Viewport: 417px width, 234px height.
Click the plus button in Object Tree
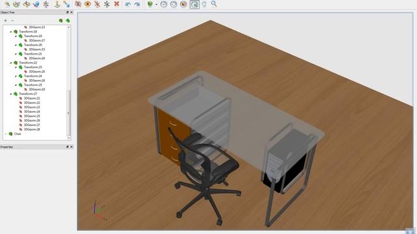6,20
